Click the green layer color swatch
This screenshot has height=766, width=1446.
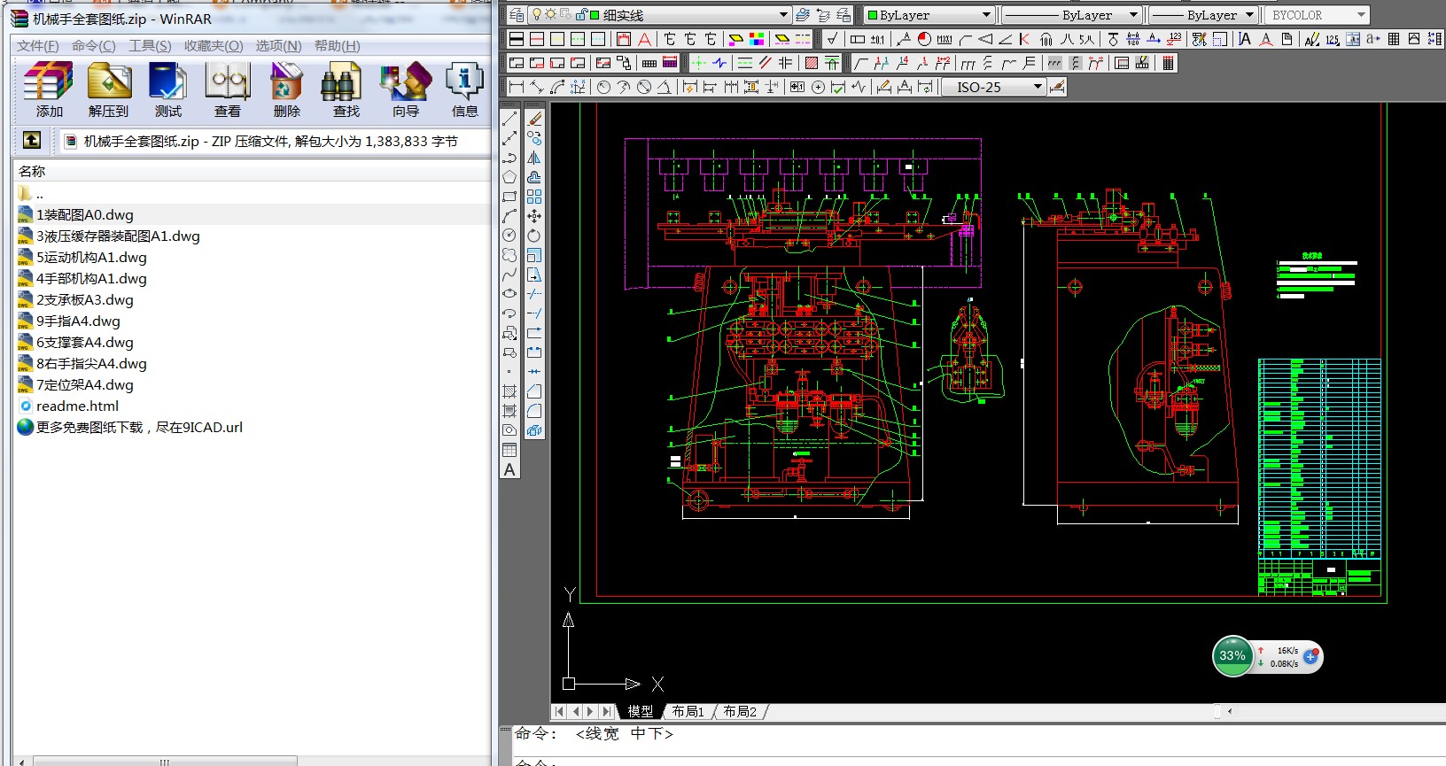595,15
